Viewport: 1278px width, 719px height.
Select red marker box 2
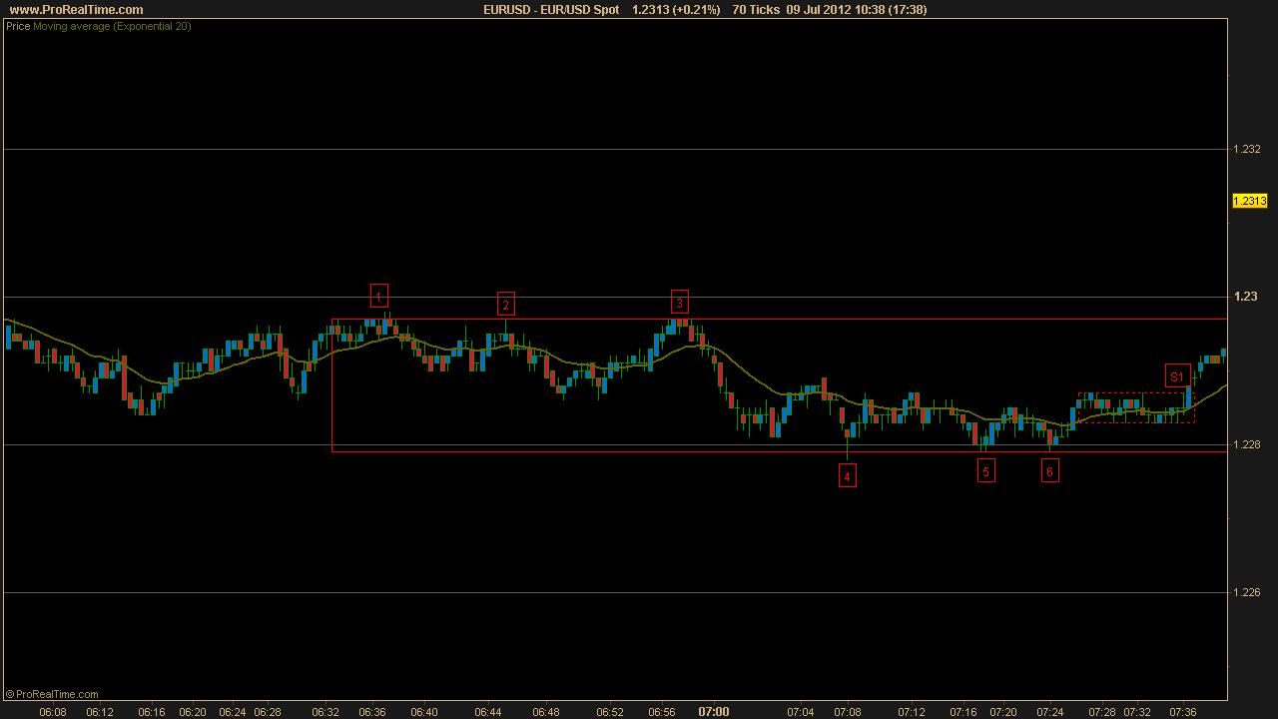click(506, 305)
